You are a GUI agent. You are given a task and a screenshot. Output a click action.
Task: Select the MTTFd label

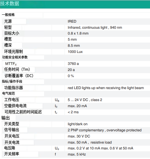(x=11, y=64)
